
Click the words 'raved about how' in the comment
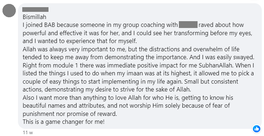click(221, 25)
